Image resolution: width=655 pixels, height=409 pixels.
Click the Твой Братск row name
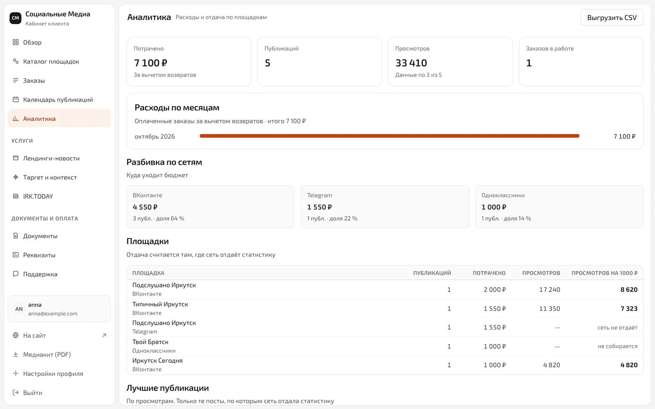click(x=150, y=342)
